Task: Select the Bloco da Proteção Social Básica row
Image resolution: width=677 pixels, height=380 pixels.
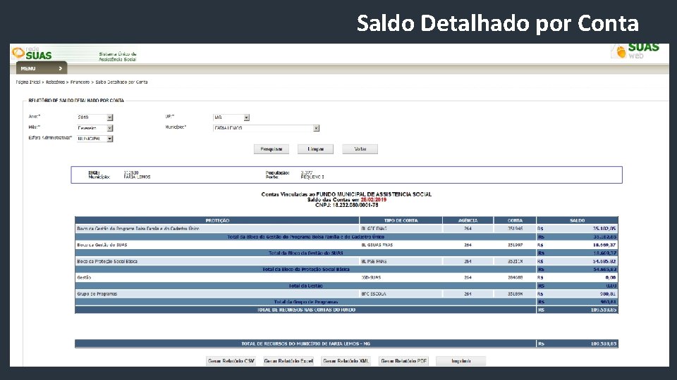Action: pos(346,262)
